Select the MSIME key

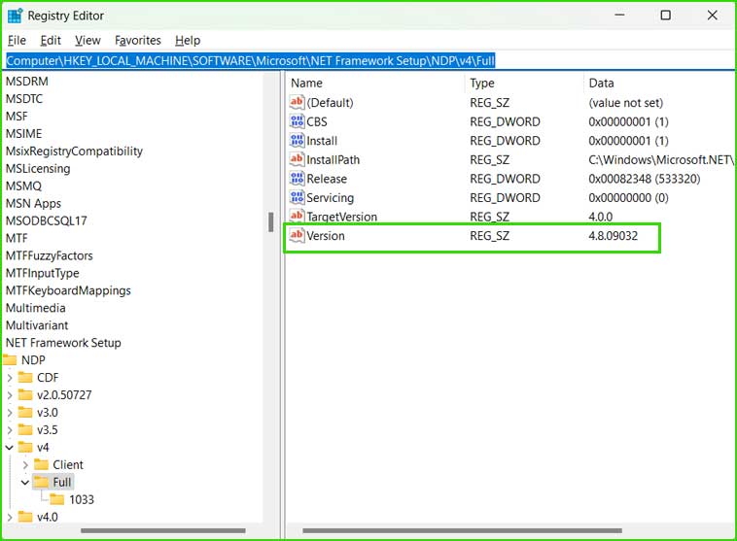click(x=23, y=133)
